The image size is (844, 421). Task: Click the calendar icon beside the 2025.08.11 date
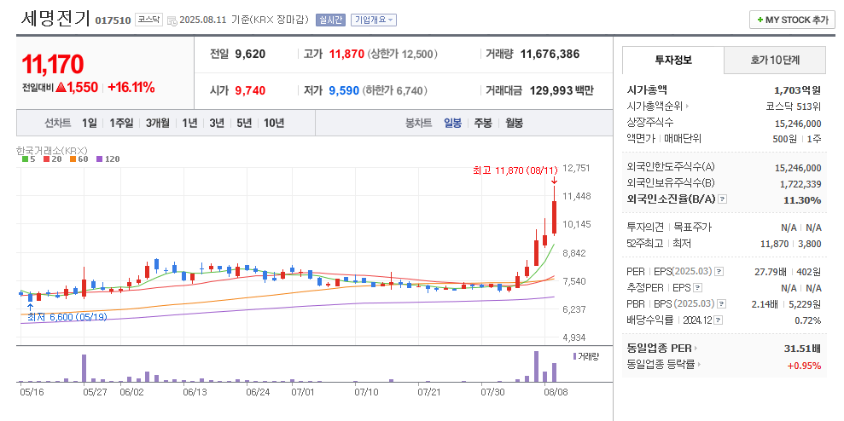pyautogui.click(x=172, y=20)
